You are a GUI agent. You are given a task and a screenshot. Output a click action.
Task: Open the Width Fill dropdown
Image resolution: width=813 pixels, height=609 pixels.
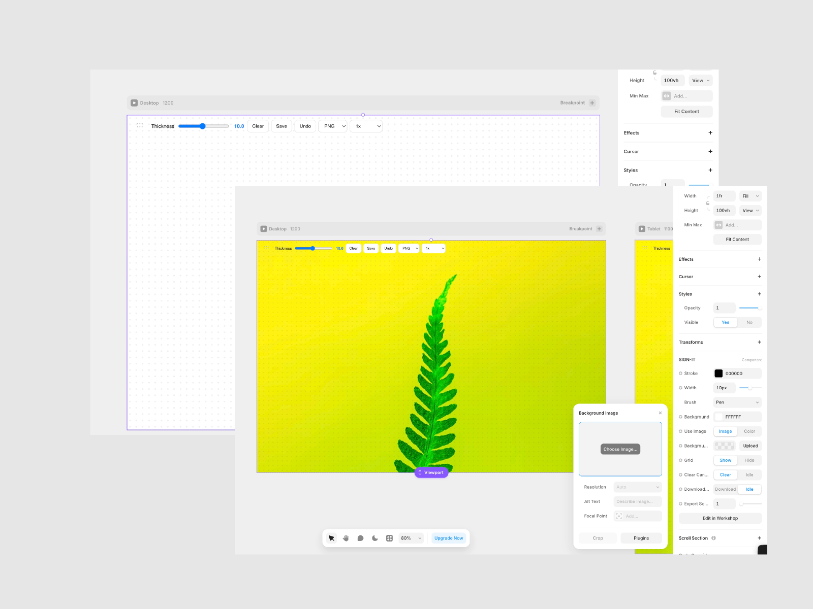click(x=751, y=196)
